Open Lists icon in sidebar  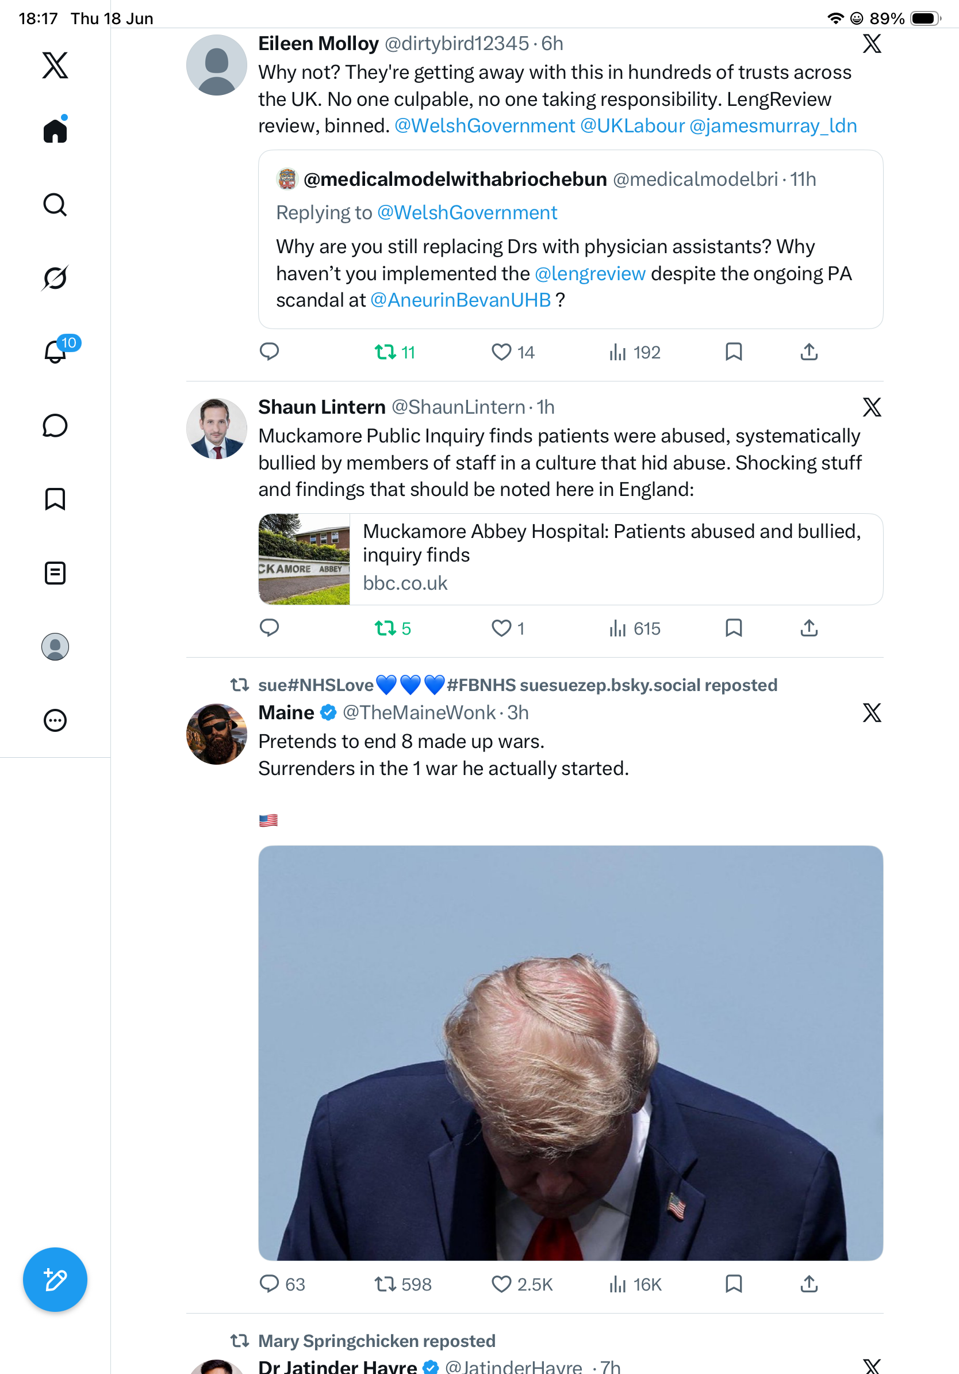tap(55, 572)
